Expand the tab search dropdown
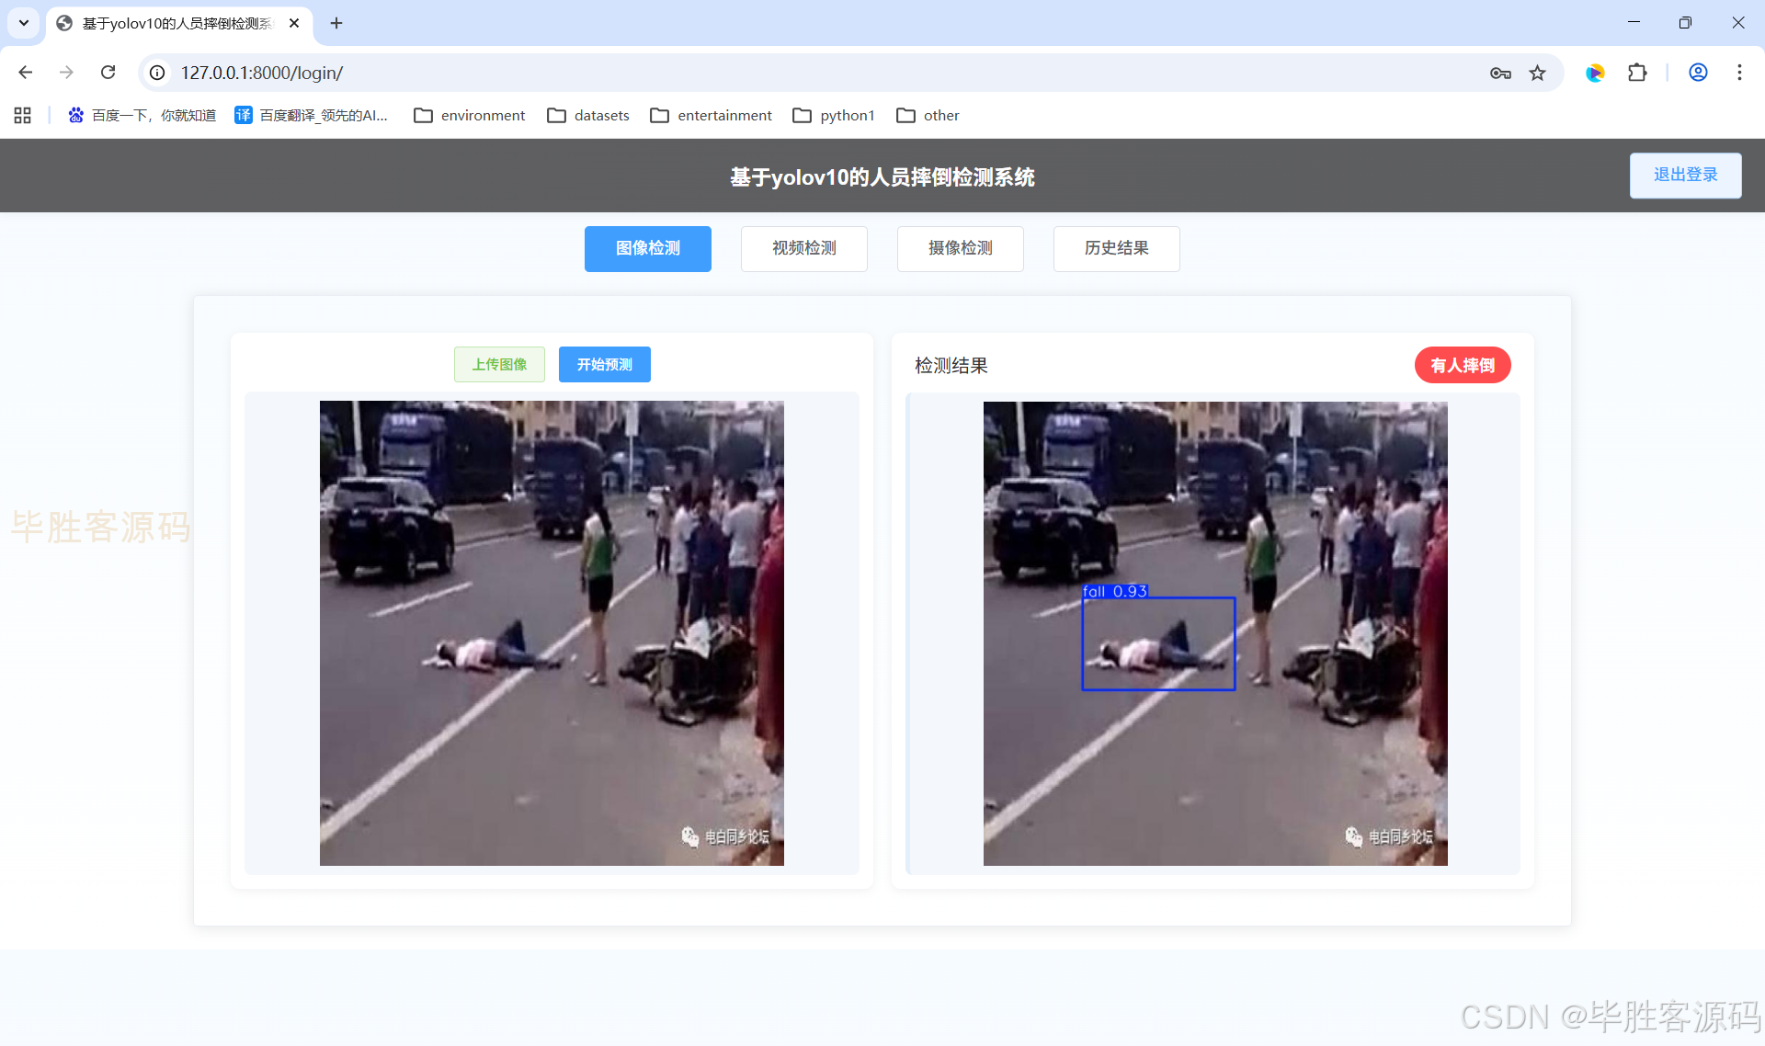The image size is (1765, 1046). [24, 23]
